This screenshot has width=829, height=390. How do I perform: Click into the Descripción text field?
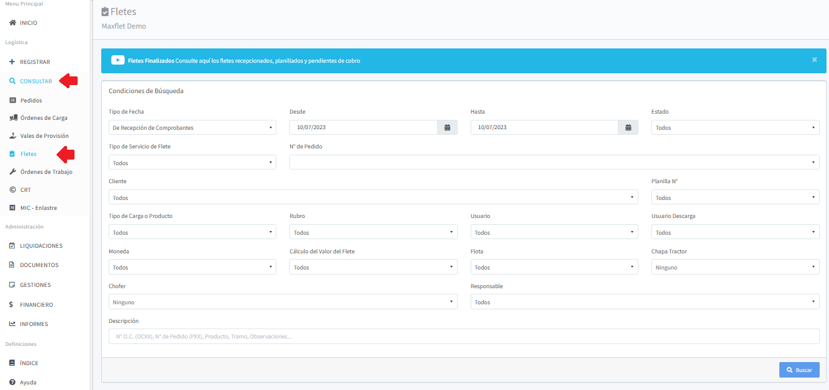point(463,337)
